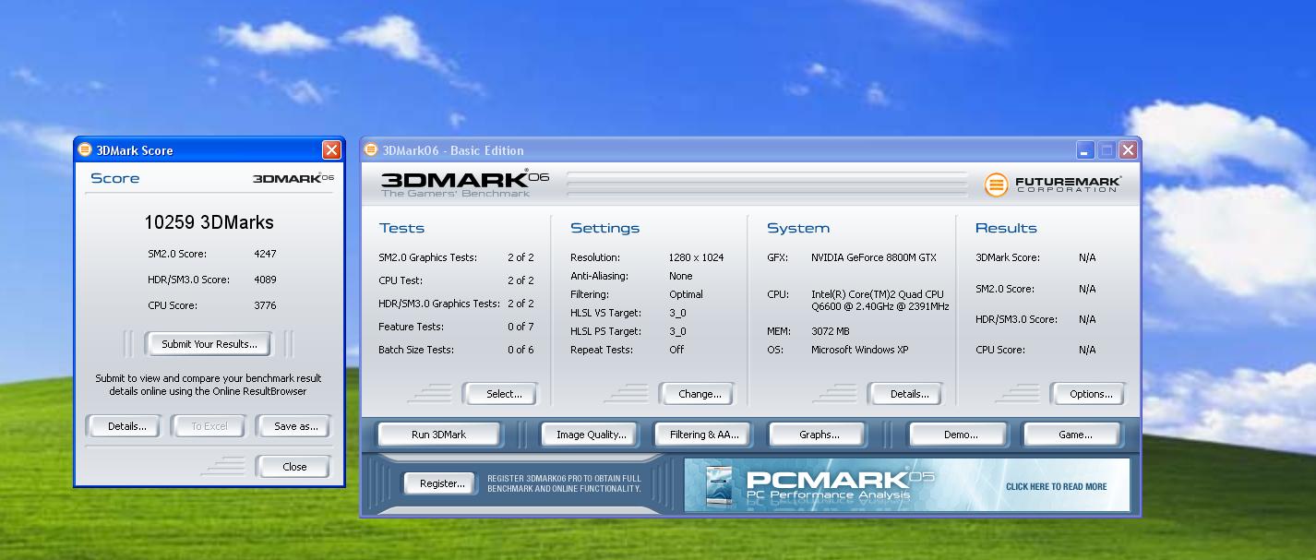This screenshot has height=560, width=1316.
Task: Minimize the 3DMark06 main window
Action: click(x=1084, y=150)
